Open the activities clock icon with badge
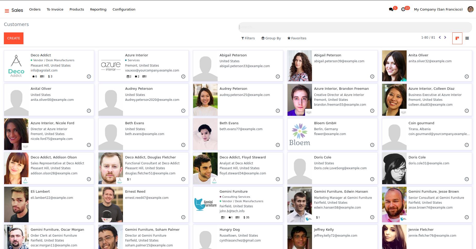 point(404,10)
